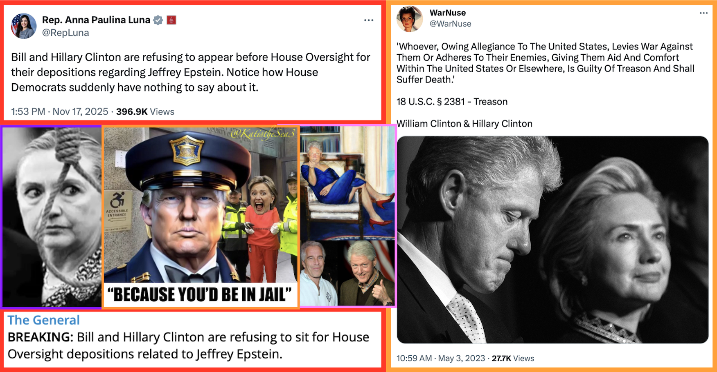Click the 27.7K Views count
The width and height of the screenshot is (717, 372).
point(513,358)
